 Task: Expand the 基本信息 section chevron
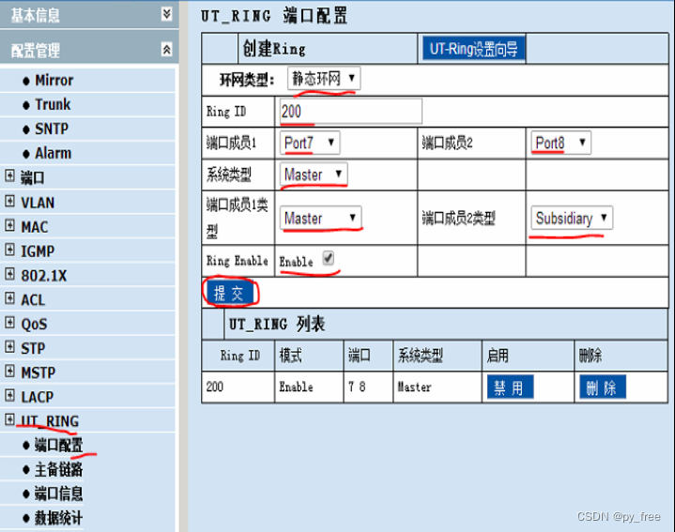166,14
